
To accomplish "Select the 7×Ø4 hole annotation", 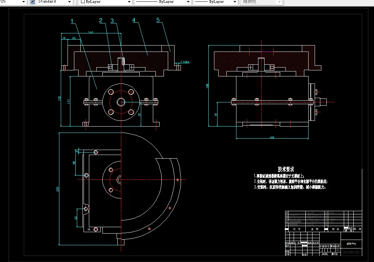I will tap(185, 62).
